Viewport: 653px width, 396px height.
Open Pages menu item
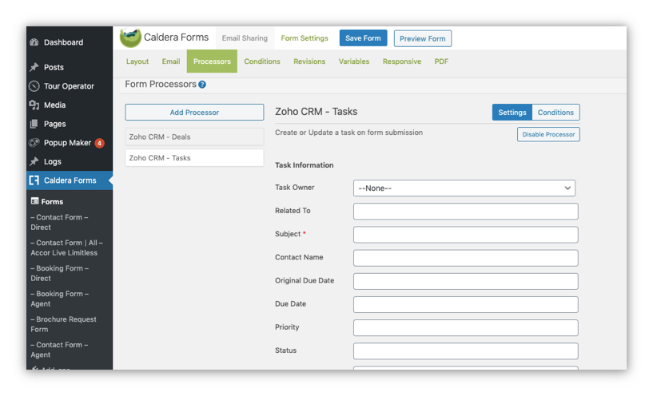click(54, 124)
